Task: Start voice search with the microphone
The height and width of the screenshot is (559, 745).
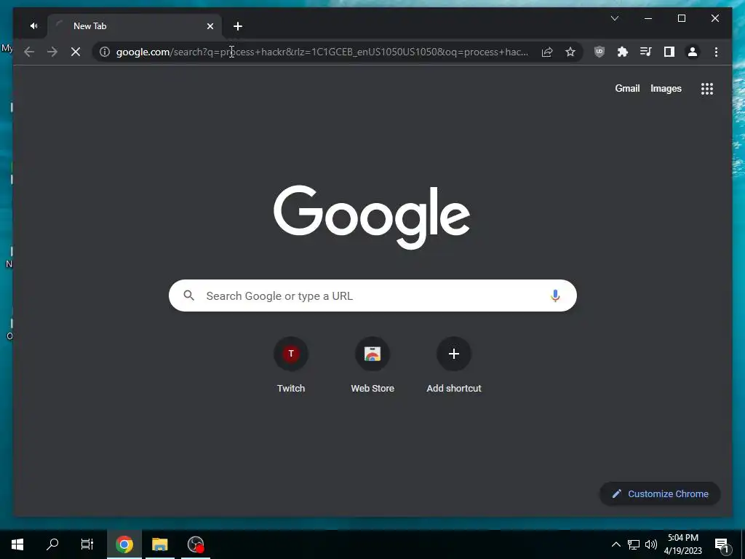Action: pos(555,296)
